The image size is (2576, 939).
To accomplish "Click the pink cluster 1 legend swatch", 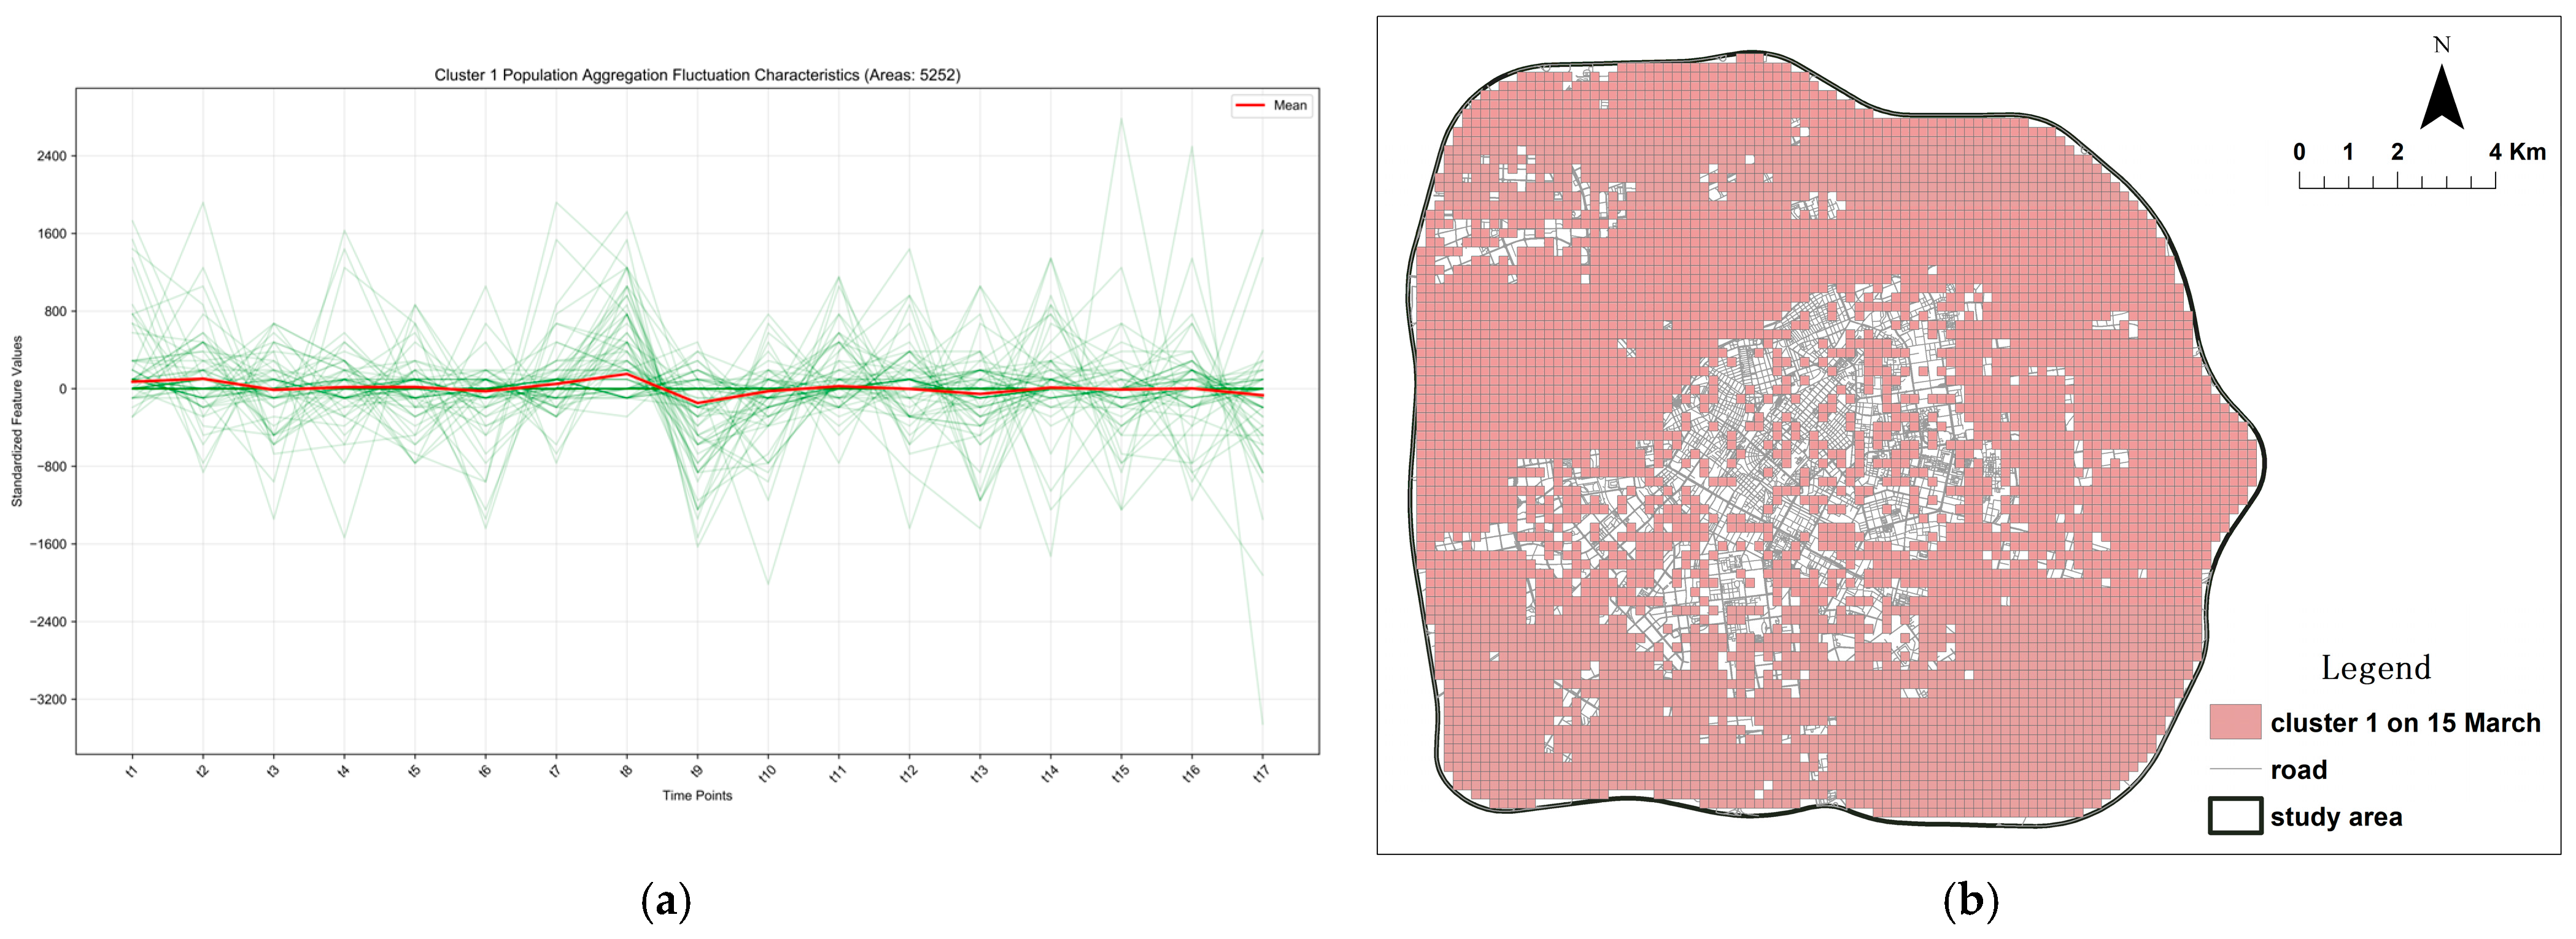I will pos(2235,721).
